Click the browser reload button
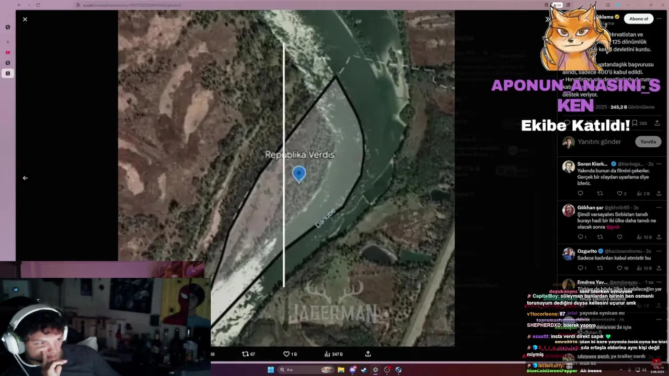 38,5
